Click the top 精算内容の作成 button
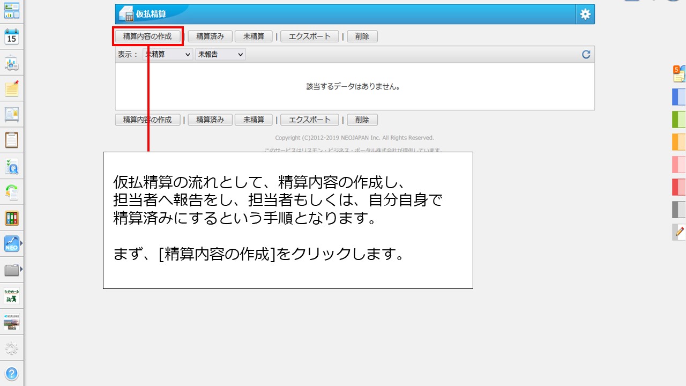Screen dimensions: 686x386 point(147,36)
